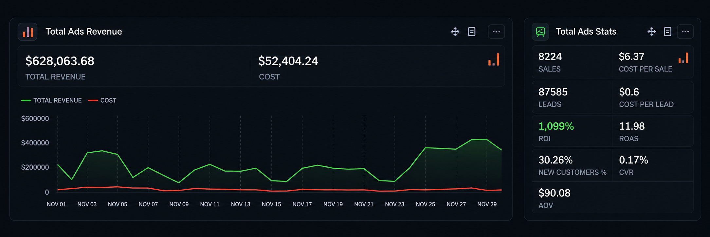Open the notes icon on Total Ads Revenue widget
Viewport: 710px width, 237px height.
472,32
